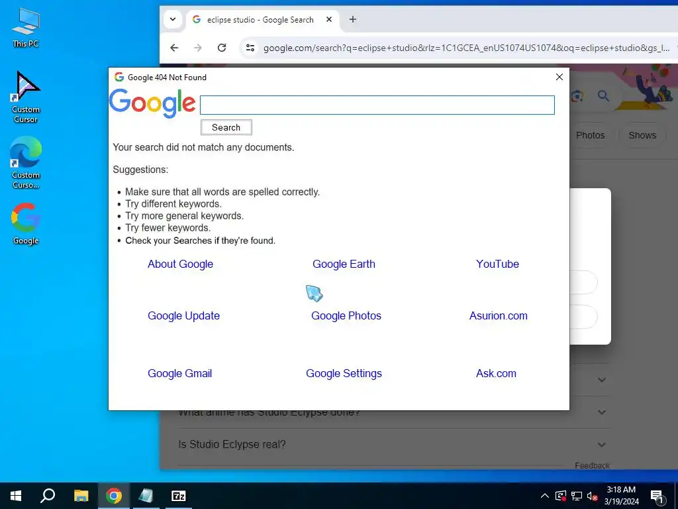View site information icon in address bar
Viewport: 678px width, 509px height.
pos(250,48)
